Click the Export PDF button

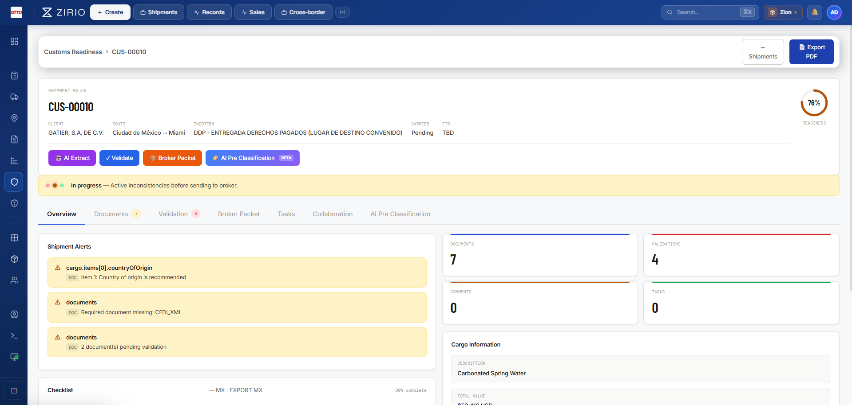pos(811,52)
